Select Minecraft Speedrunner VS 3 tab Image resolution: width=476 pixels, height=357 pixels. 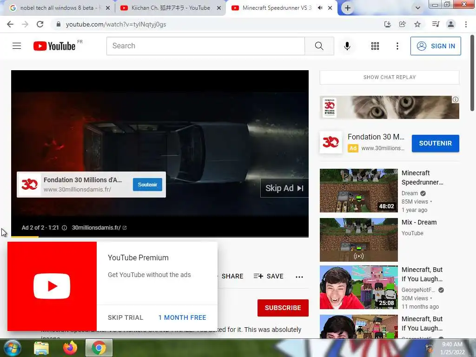point(276,8)
